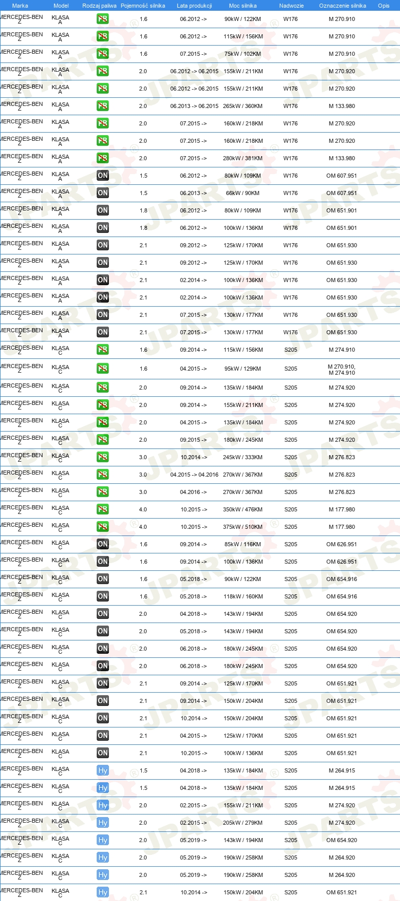
Task: Click ON icon for 1.8 100kW / 136KM row
Action: click(103, 228)
